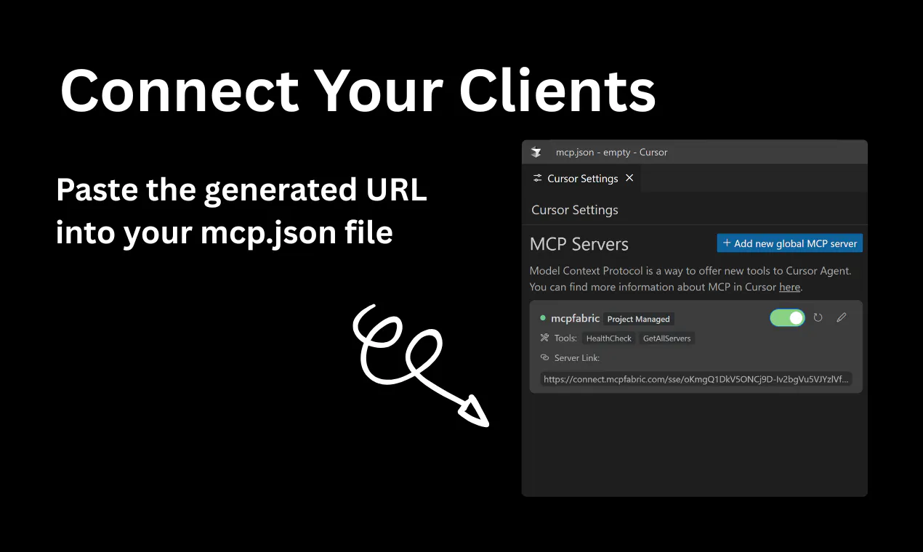Click the MCP Servers heading
Screen dimensions: 923x552
tap(579, 244)
